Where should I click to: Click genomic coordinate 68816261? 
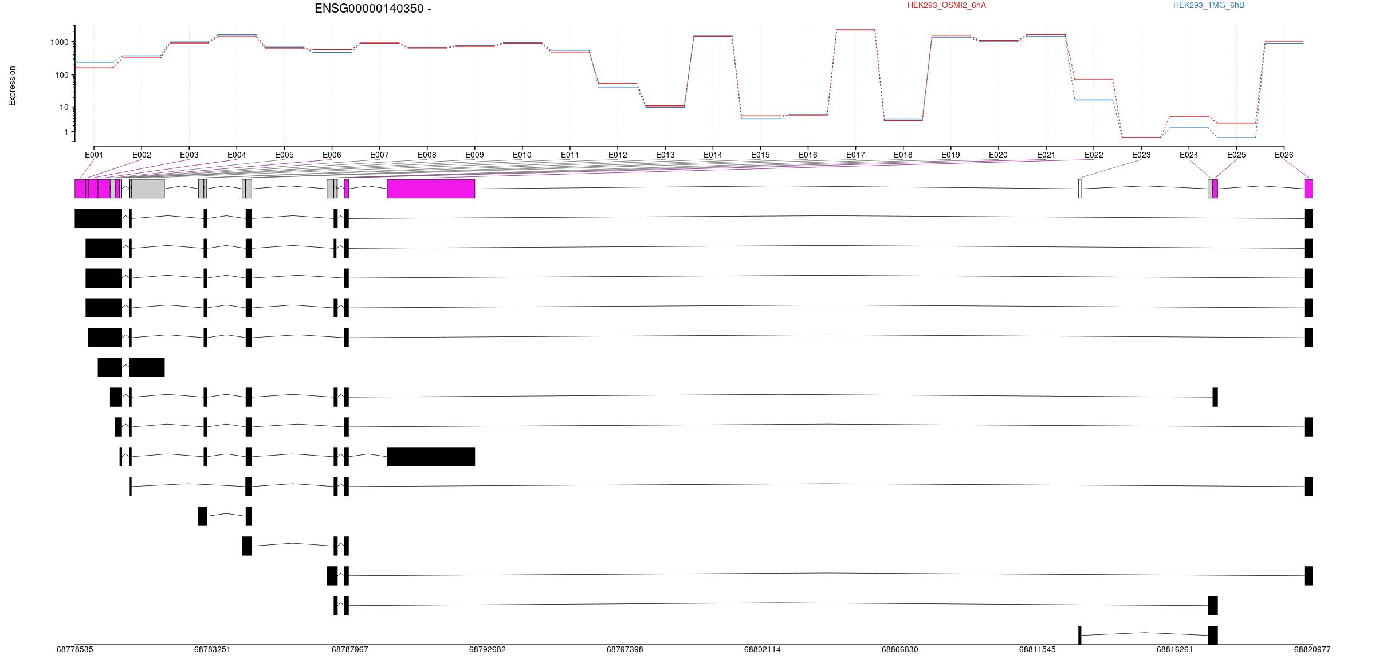coord(1175,649)
